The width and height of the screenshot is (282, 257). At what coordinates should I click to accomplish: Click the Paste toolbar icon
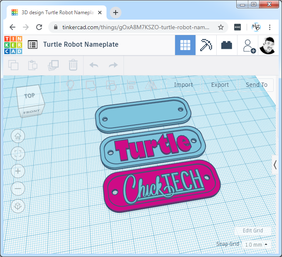33,65
